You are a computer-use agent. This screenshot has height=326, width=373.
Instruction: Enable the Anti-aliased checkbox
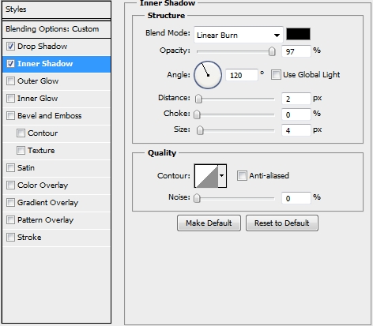[242, 175]
